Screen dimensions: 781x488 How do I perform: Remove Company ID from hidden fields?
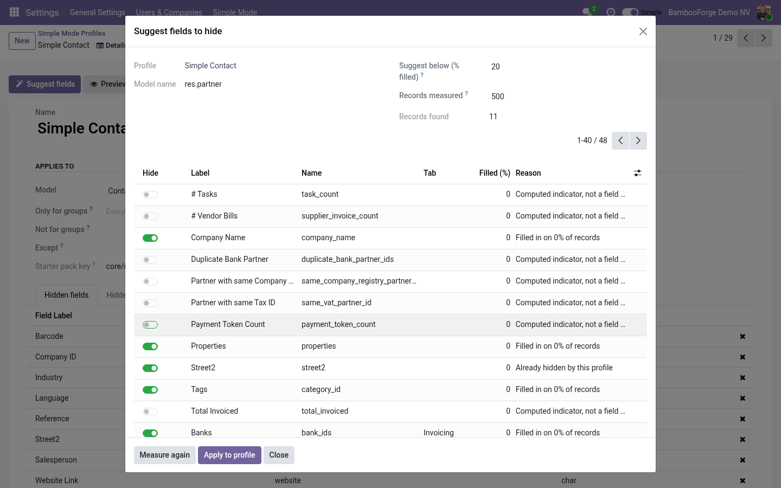click(742, 357)
